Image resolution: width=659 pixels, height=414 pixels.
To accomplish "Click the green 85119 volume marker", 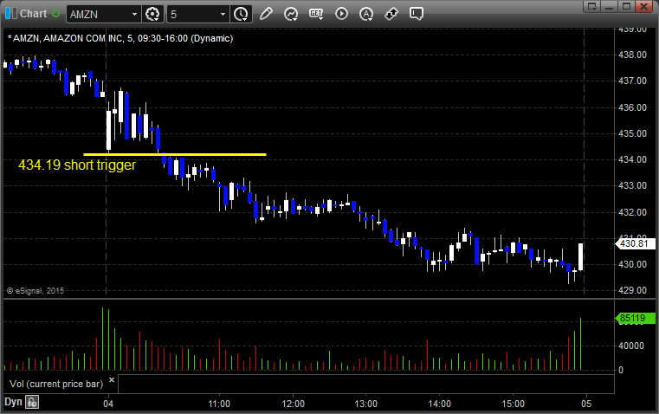I will tap(636, 318).
